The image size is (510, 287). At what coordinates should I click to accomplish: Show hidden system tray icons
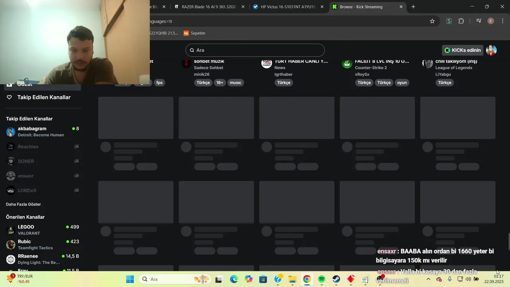click(428, 279)
